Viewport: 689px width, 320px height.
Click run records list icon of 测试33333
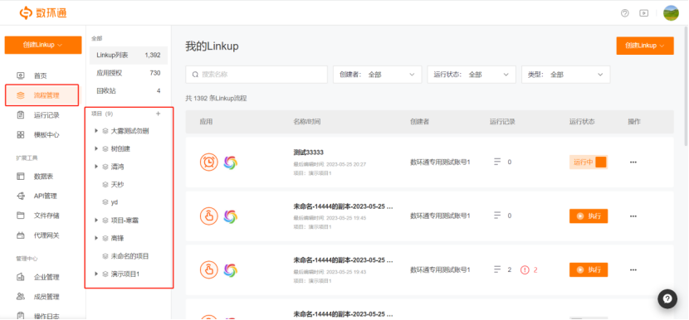(x=497, y=162)
